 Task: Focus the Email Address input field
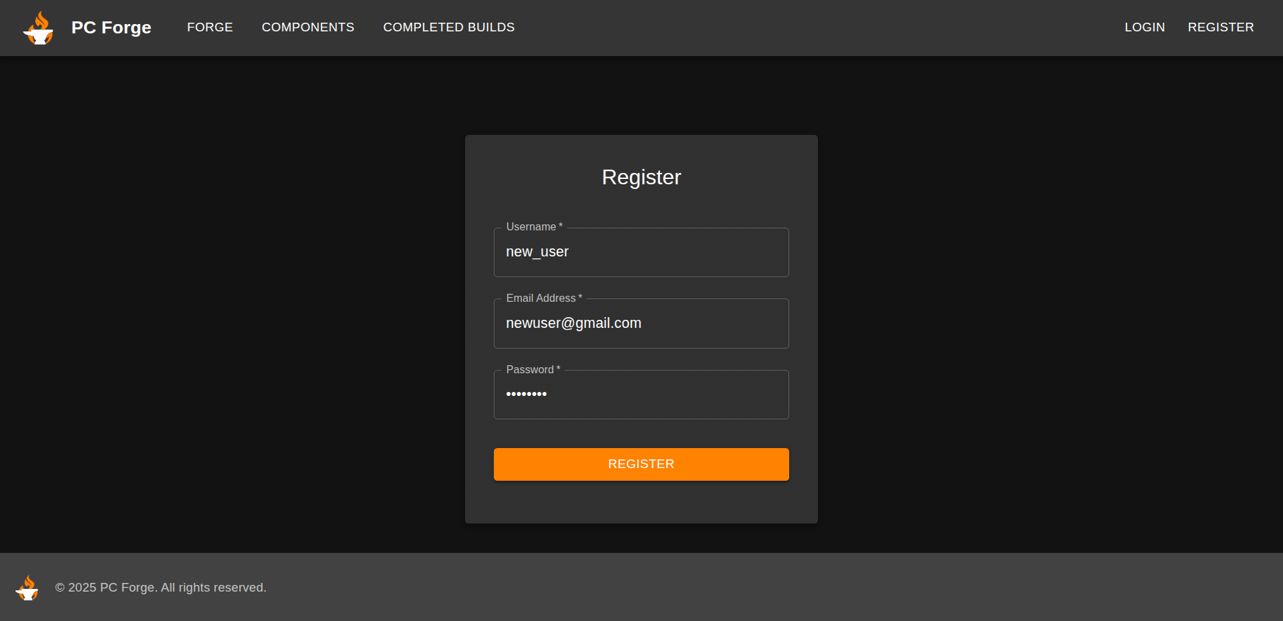point(708,324)
